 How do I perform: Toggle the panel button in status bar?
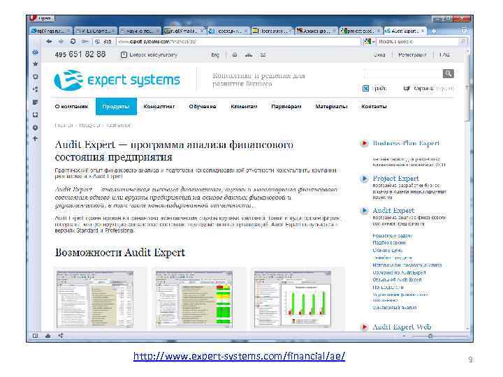tap(36, 336)
